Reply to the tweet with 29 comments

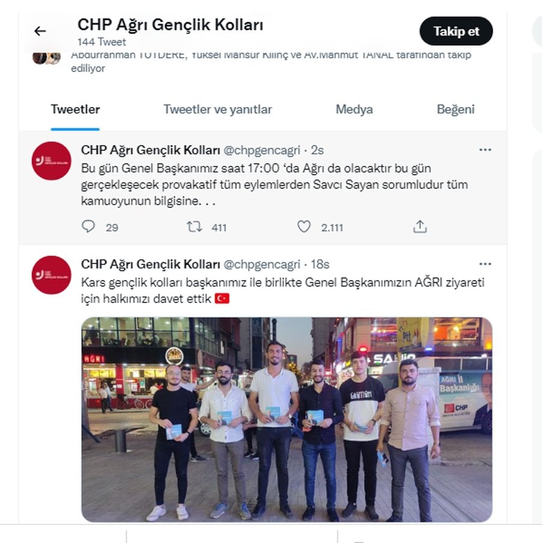(88, 227)
